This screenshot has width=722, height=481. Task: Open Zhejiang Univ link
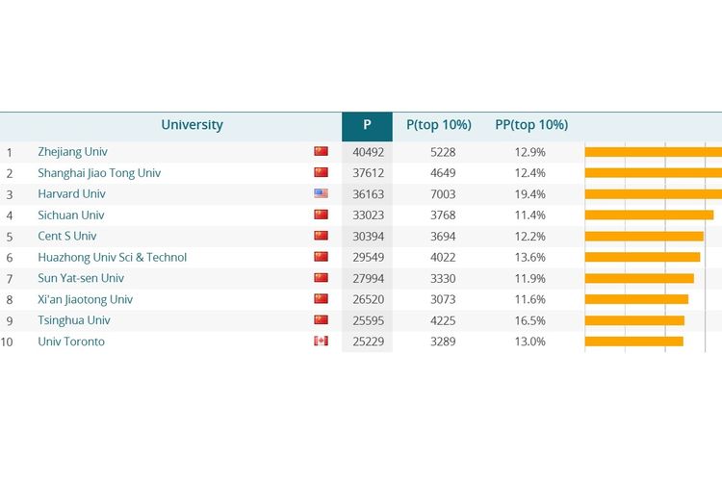[x=72, y=152]
